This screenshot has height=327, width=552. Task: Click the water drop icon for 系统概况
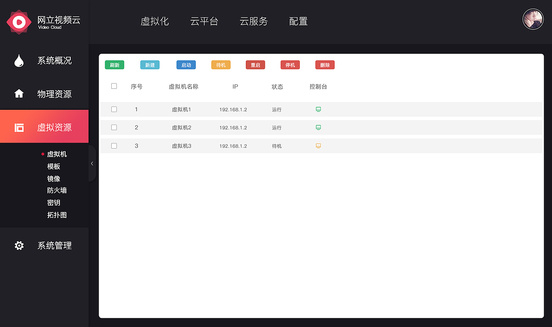pyautogui.click(x=19, y=61)
